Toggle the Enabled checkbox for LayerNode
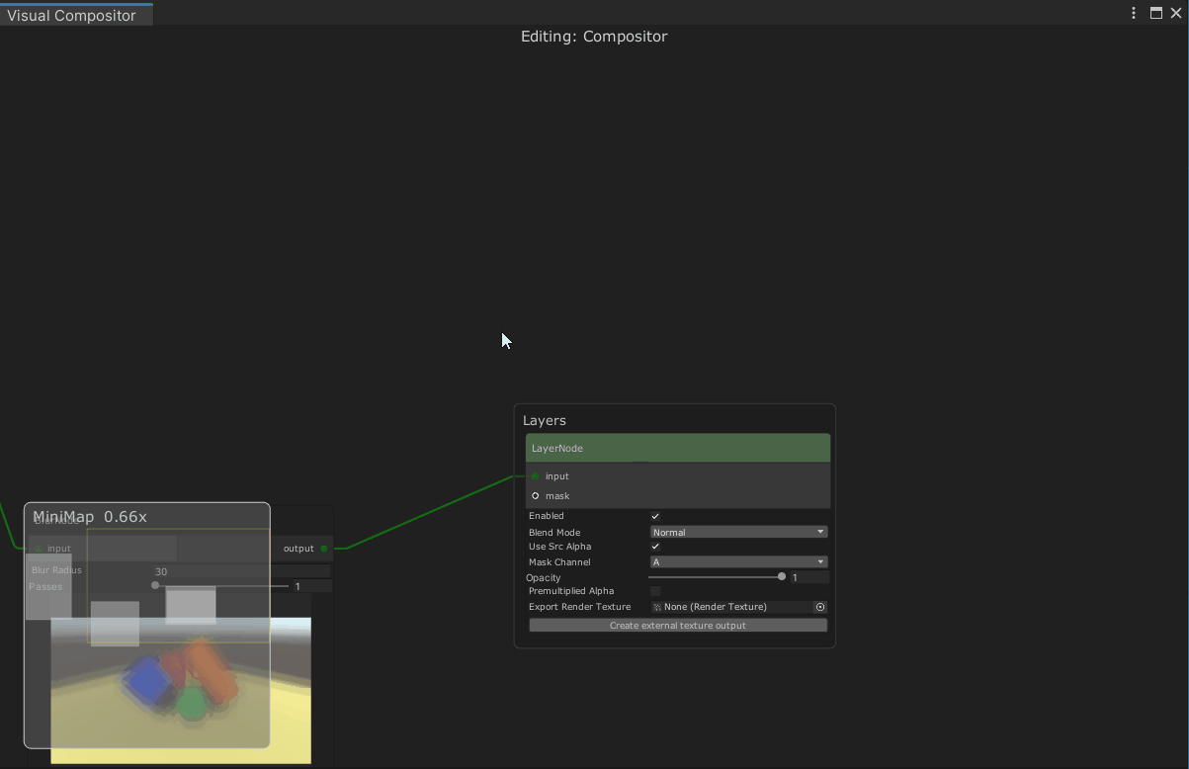This screenshot has height=769, width=1189. click(x=655, y=515)
